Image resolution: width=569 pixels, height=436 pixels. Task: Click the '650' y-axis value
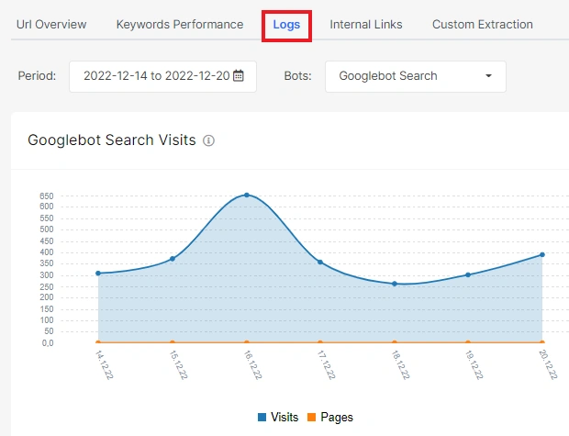[47, 196]
